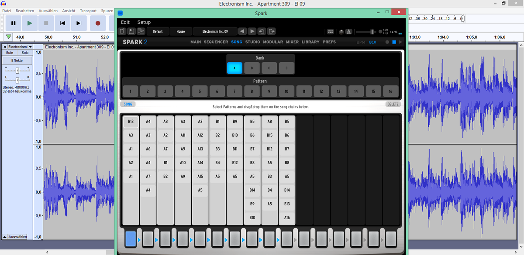Viewport: 524px width, 255px height.
Task: Open the Transport menu
Action: click(88, 10)
